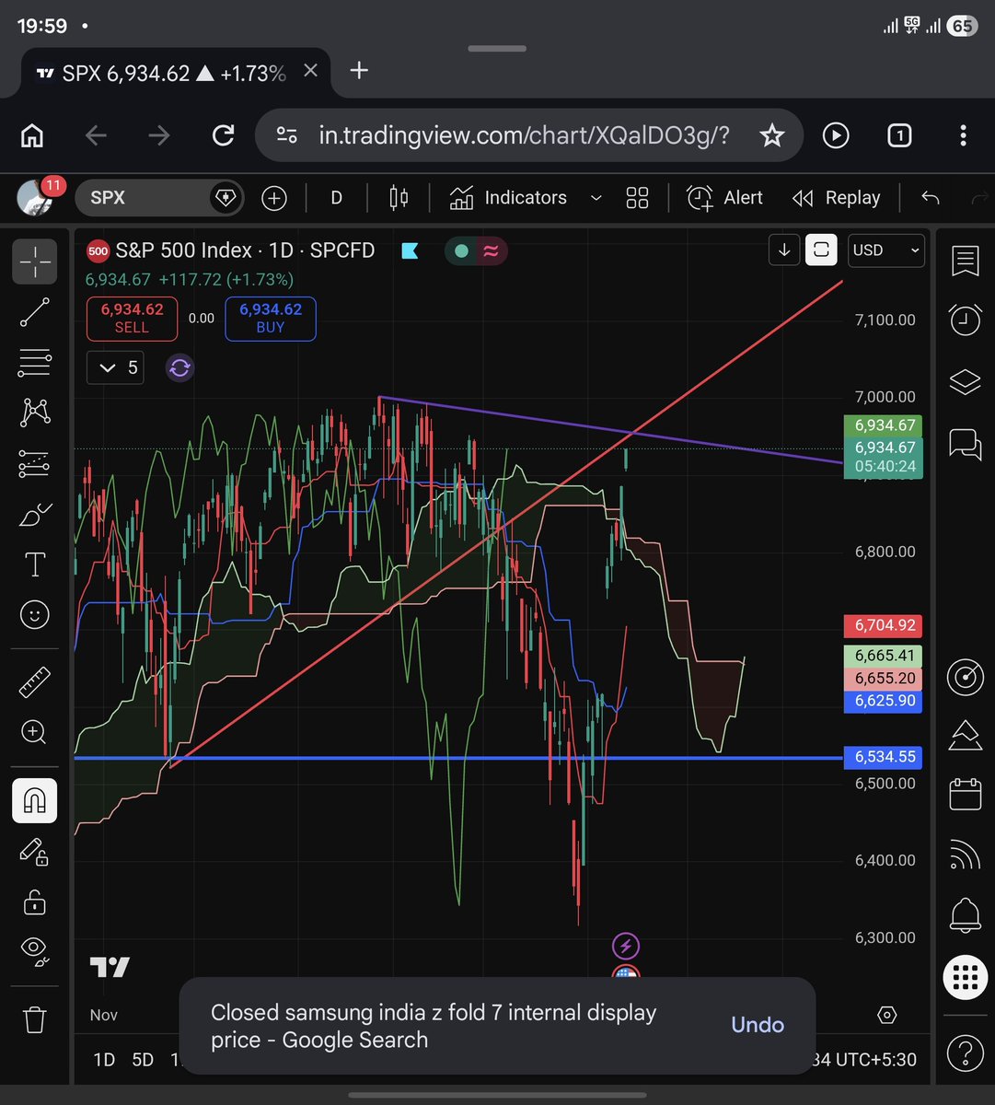The width and height of the screenshot is (995, 1105).
Task: Open the object tree layers panel
Action: point(965,381)
